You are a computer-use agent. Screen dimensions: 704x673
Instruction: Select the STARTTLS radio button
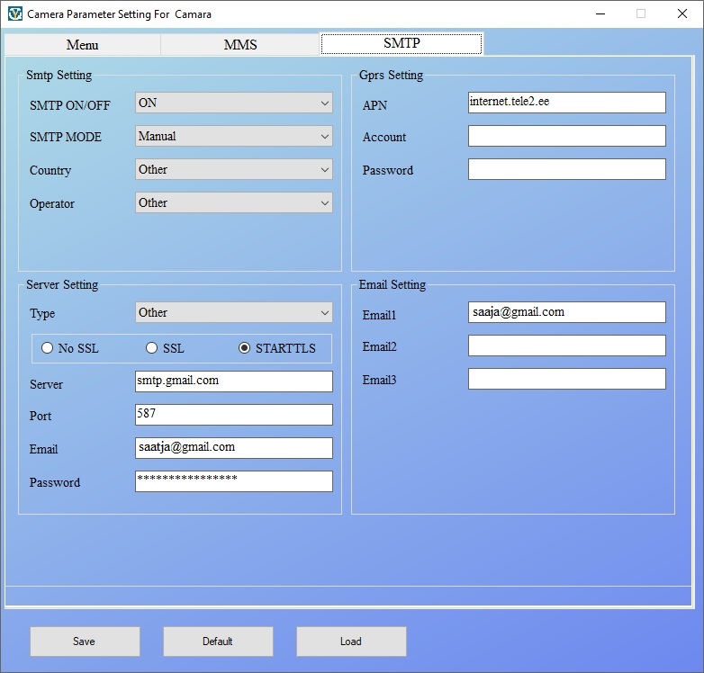point(245,348)
